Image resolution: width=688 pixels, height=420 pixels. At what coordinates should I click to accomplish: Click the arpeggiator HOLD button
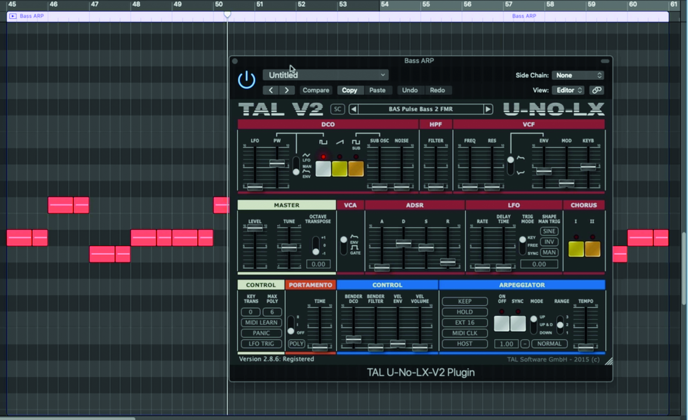pos(465,312)
